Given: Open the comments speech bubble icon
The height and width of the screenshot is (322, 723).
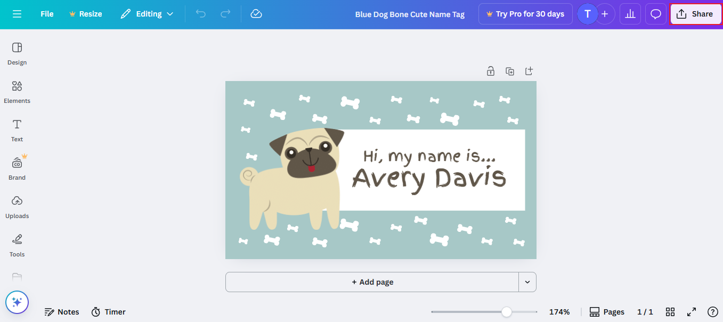Looking at the screenshot, I should tap(656, 14).
